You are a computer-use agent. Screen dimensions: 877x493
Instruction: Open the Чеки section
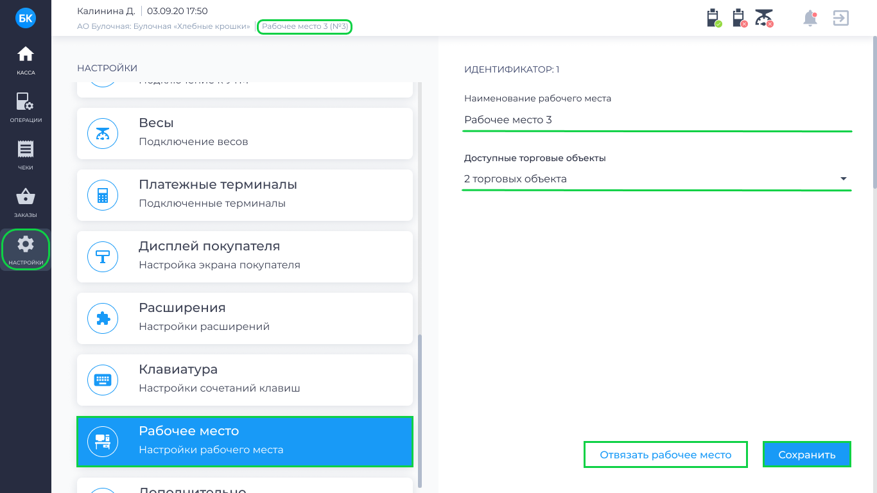(x=26, y=155)
